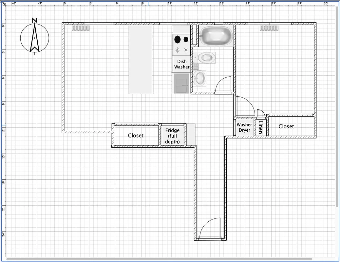The width and height of the screenshot is (340, 262).
Task: Click the Closet left of the Fridge
Action: coord(136,135)
